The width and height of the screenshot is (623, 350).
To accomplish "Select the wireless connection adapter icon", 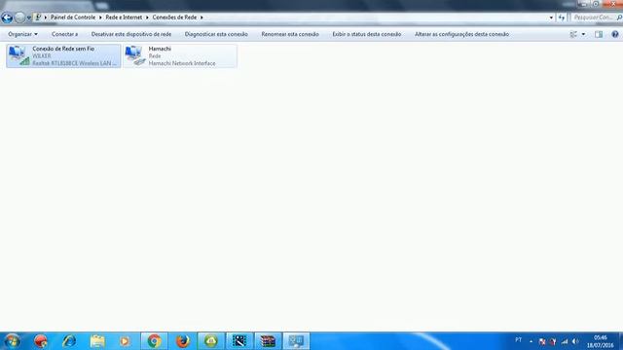I will tap(19, 55).
